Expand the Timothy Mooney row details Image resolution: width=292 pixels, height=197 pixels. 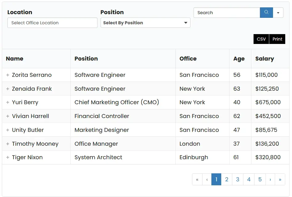8,144
